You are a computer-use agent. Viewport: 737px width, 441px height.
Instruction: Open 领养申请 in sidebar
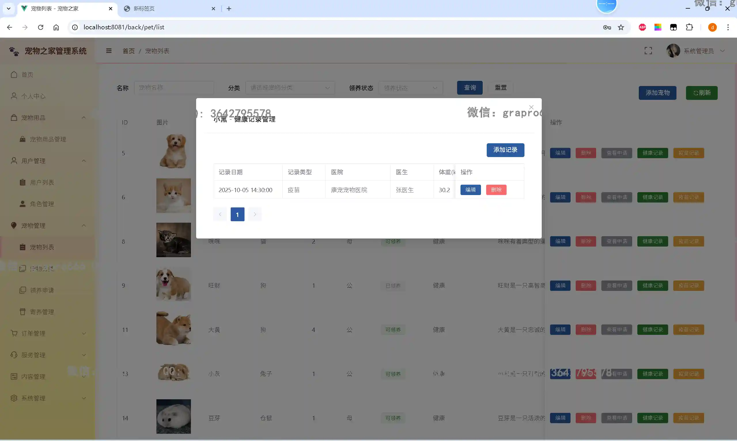(42, 290)
